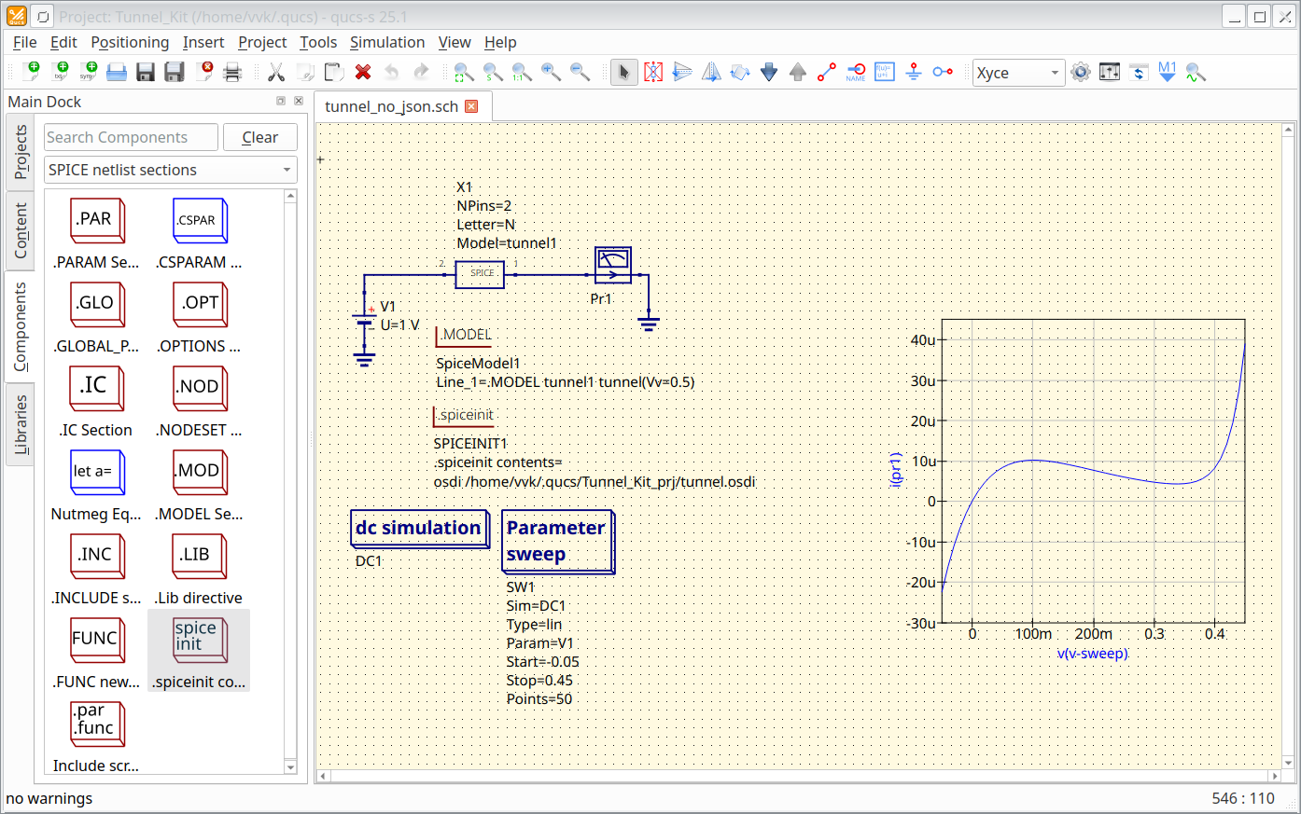Switch to the Libraries side tab

click(x=21, y=424)
